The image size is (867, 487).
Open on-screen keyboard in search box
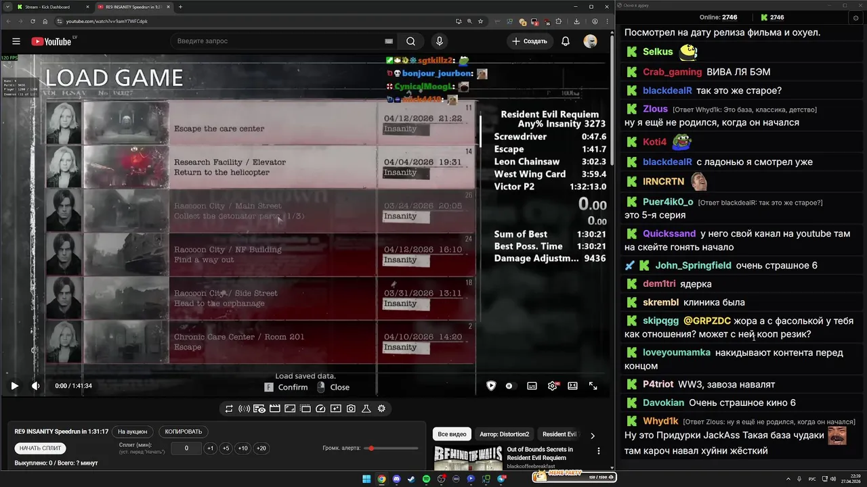click(x=389, y=41)
